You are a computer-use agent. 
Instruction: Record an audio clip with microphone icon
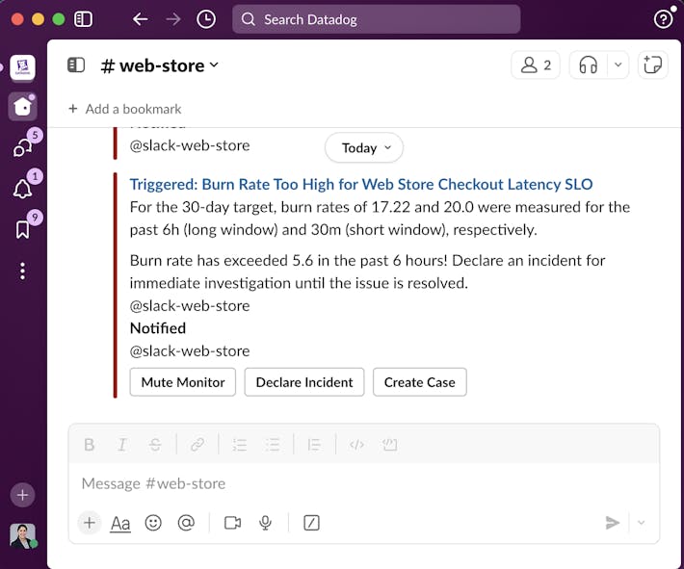point(265,523)
